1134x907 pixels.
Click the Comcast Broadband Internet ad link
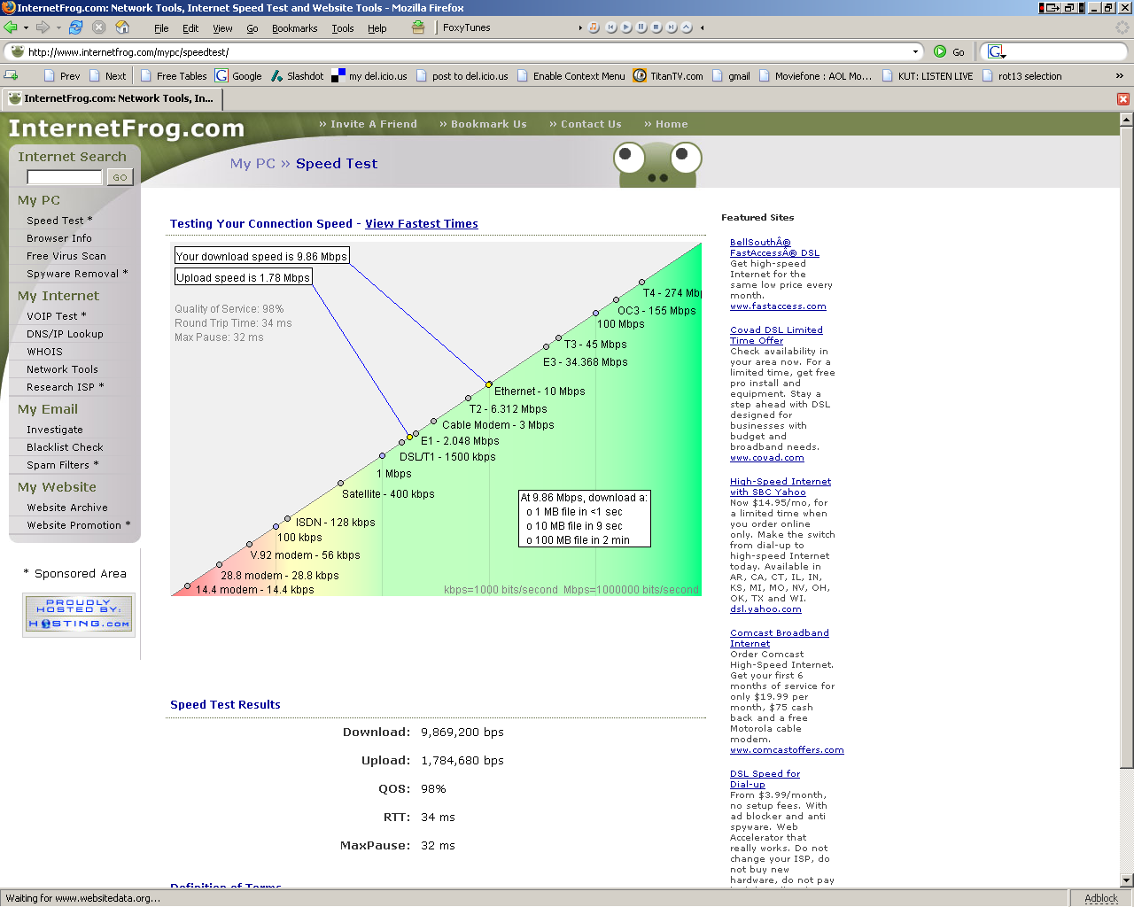click(780, 638)
